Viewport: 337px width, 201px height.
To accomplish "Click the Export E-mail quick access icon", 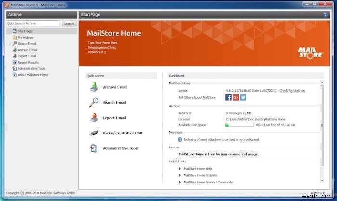I will (x=93, y=118).
